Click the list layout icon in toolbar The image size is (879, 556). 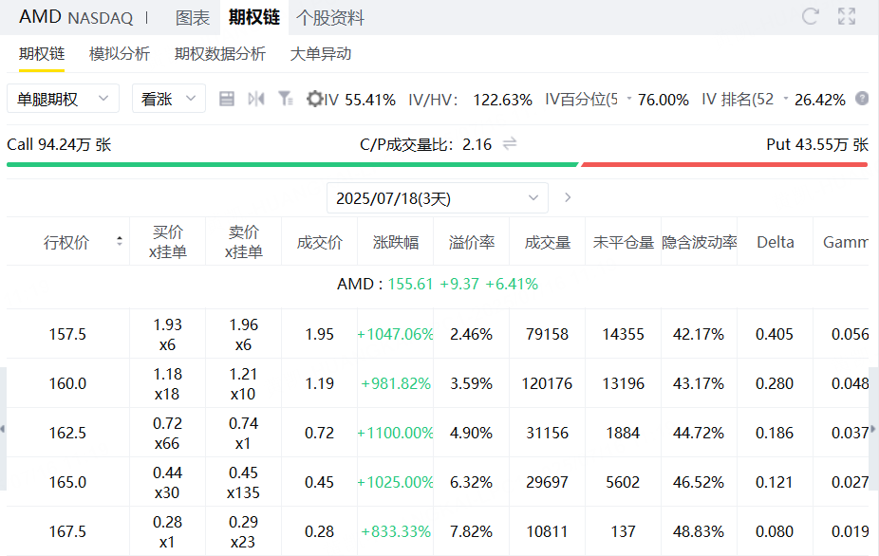pos(227,100)
